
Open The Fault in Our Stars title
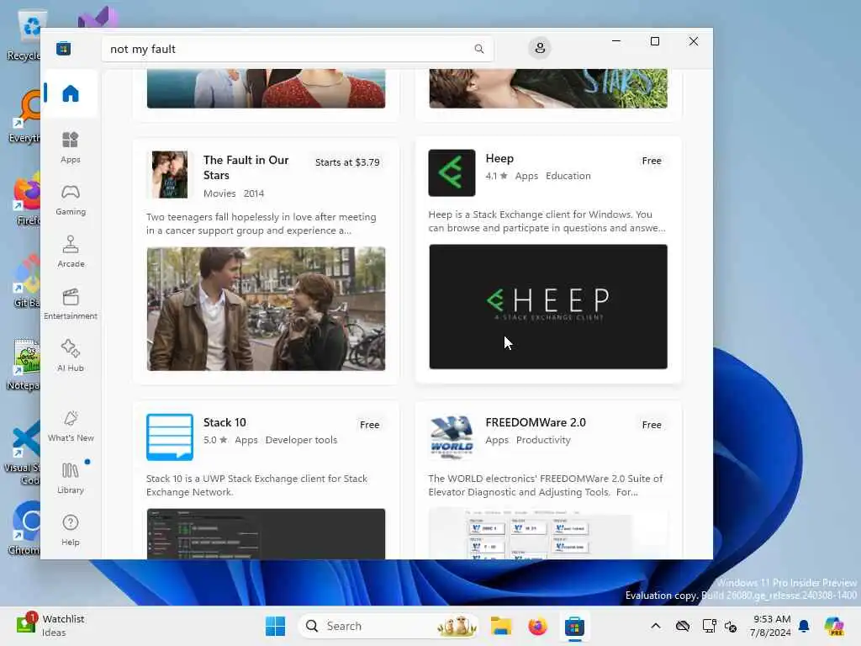[x=246, y=167]
